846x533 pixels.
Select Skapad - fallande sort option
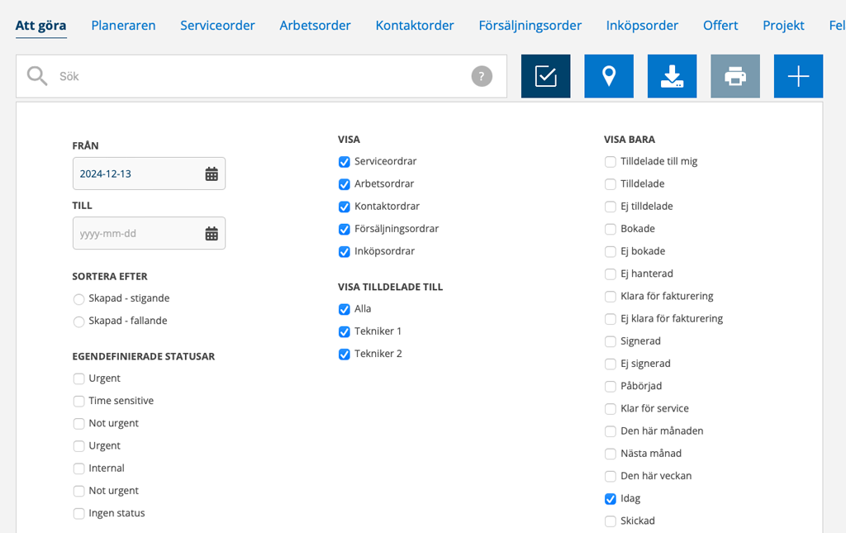coord(78,321)
